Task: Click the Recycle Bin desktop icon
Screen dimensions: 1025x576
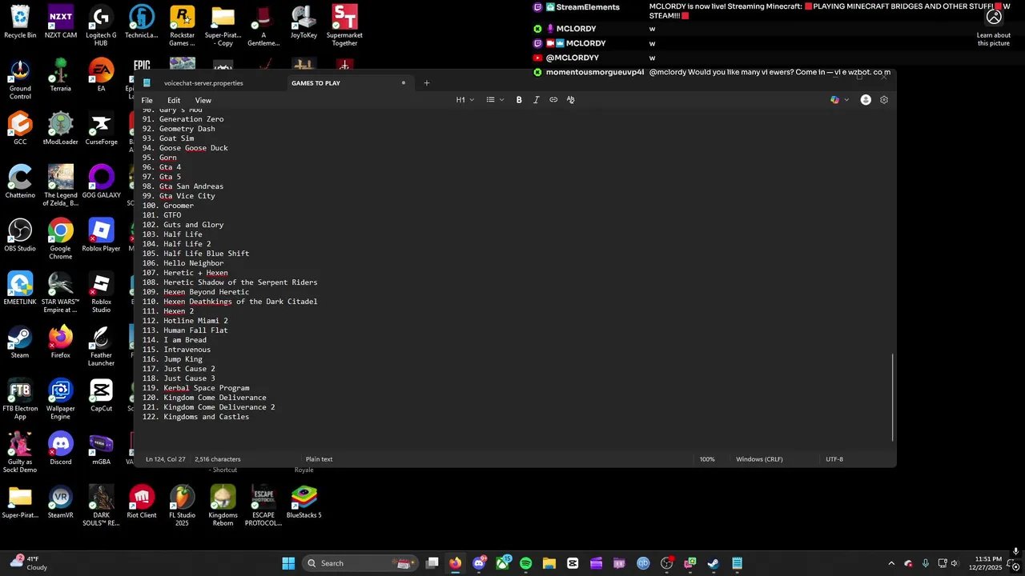Action: point(20,22)
